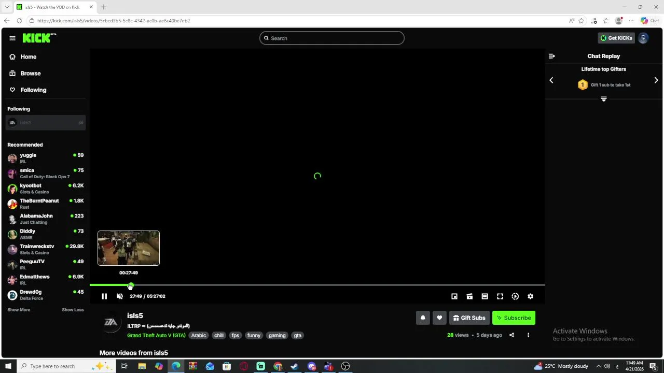
Task: Open AlabamaJohn recommended channel
Action: (x=46, y=219)
